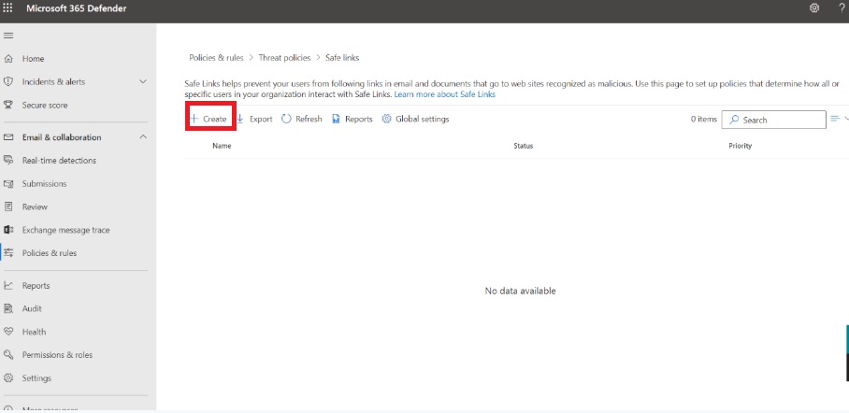
Task: Click the Email & collaboration envelope icon
Action: (x=8, y=137)
